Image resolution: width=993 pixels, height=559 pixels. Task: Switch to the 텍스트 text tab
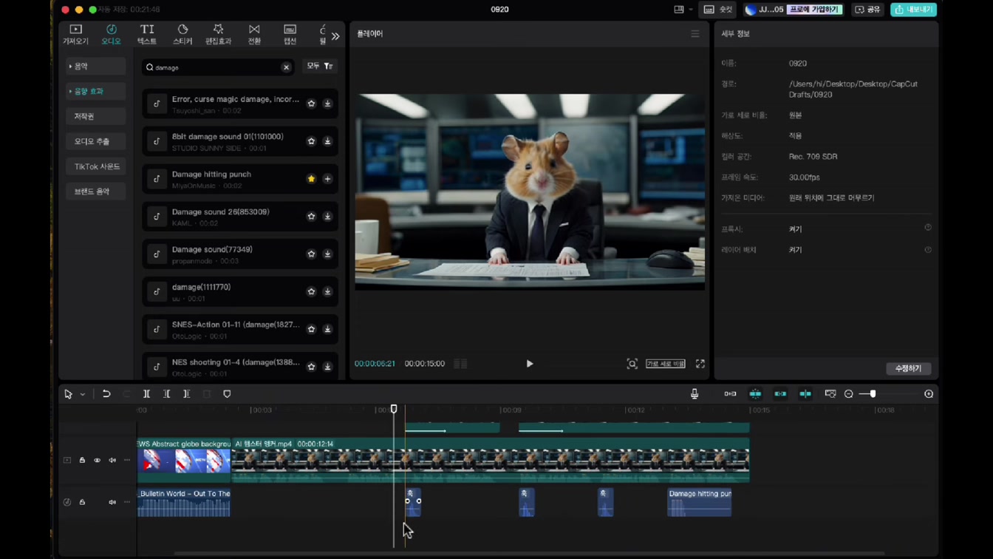pyautogui.click(x=147, y=34)
